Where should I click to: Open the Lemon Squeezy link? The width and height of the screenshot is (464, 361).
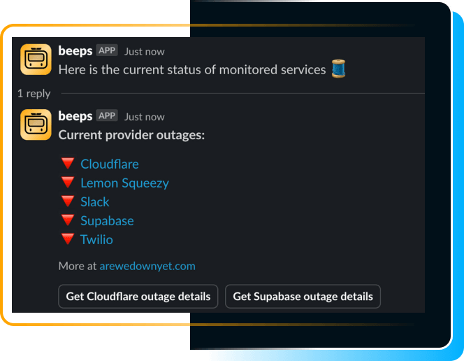[124, 183]
